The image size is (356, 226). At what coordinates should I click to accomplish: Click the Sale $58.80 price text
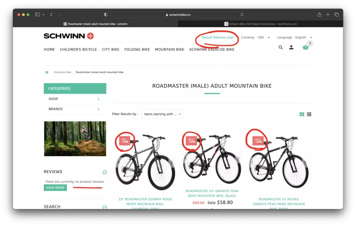(x=220, y=202)
